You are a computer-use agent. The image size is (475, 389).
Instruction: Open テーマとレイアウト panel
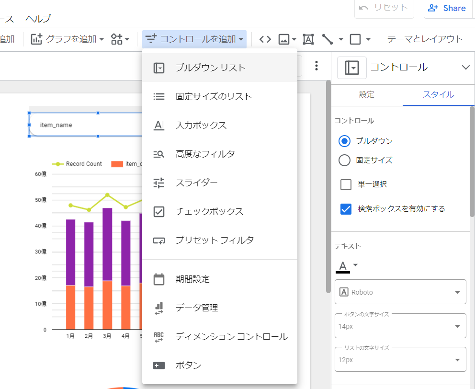pyautogui.click(x=425, y=39)
